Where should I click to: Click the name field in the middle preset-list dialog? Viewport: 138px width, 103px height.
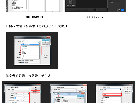(33, 40)
